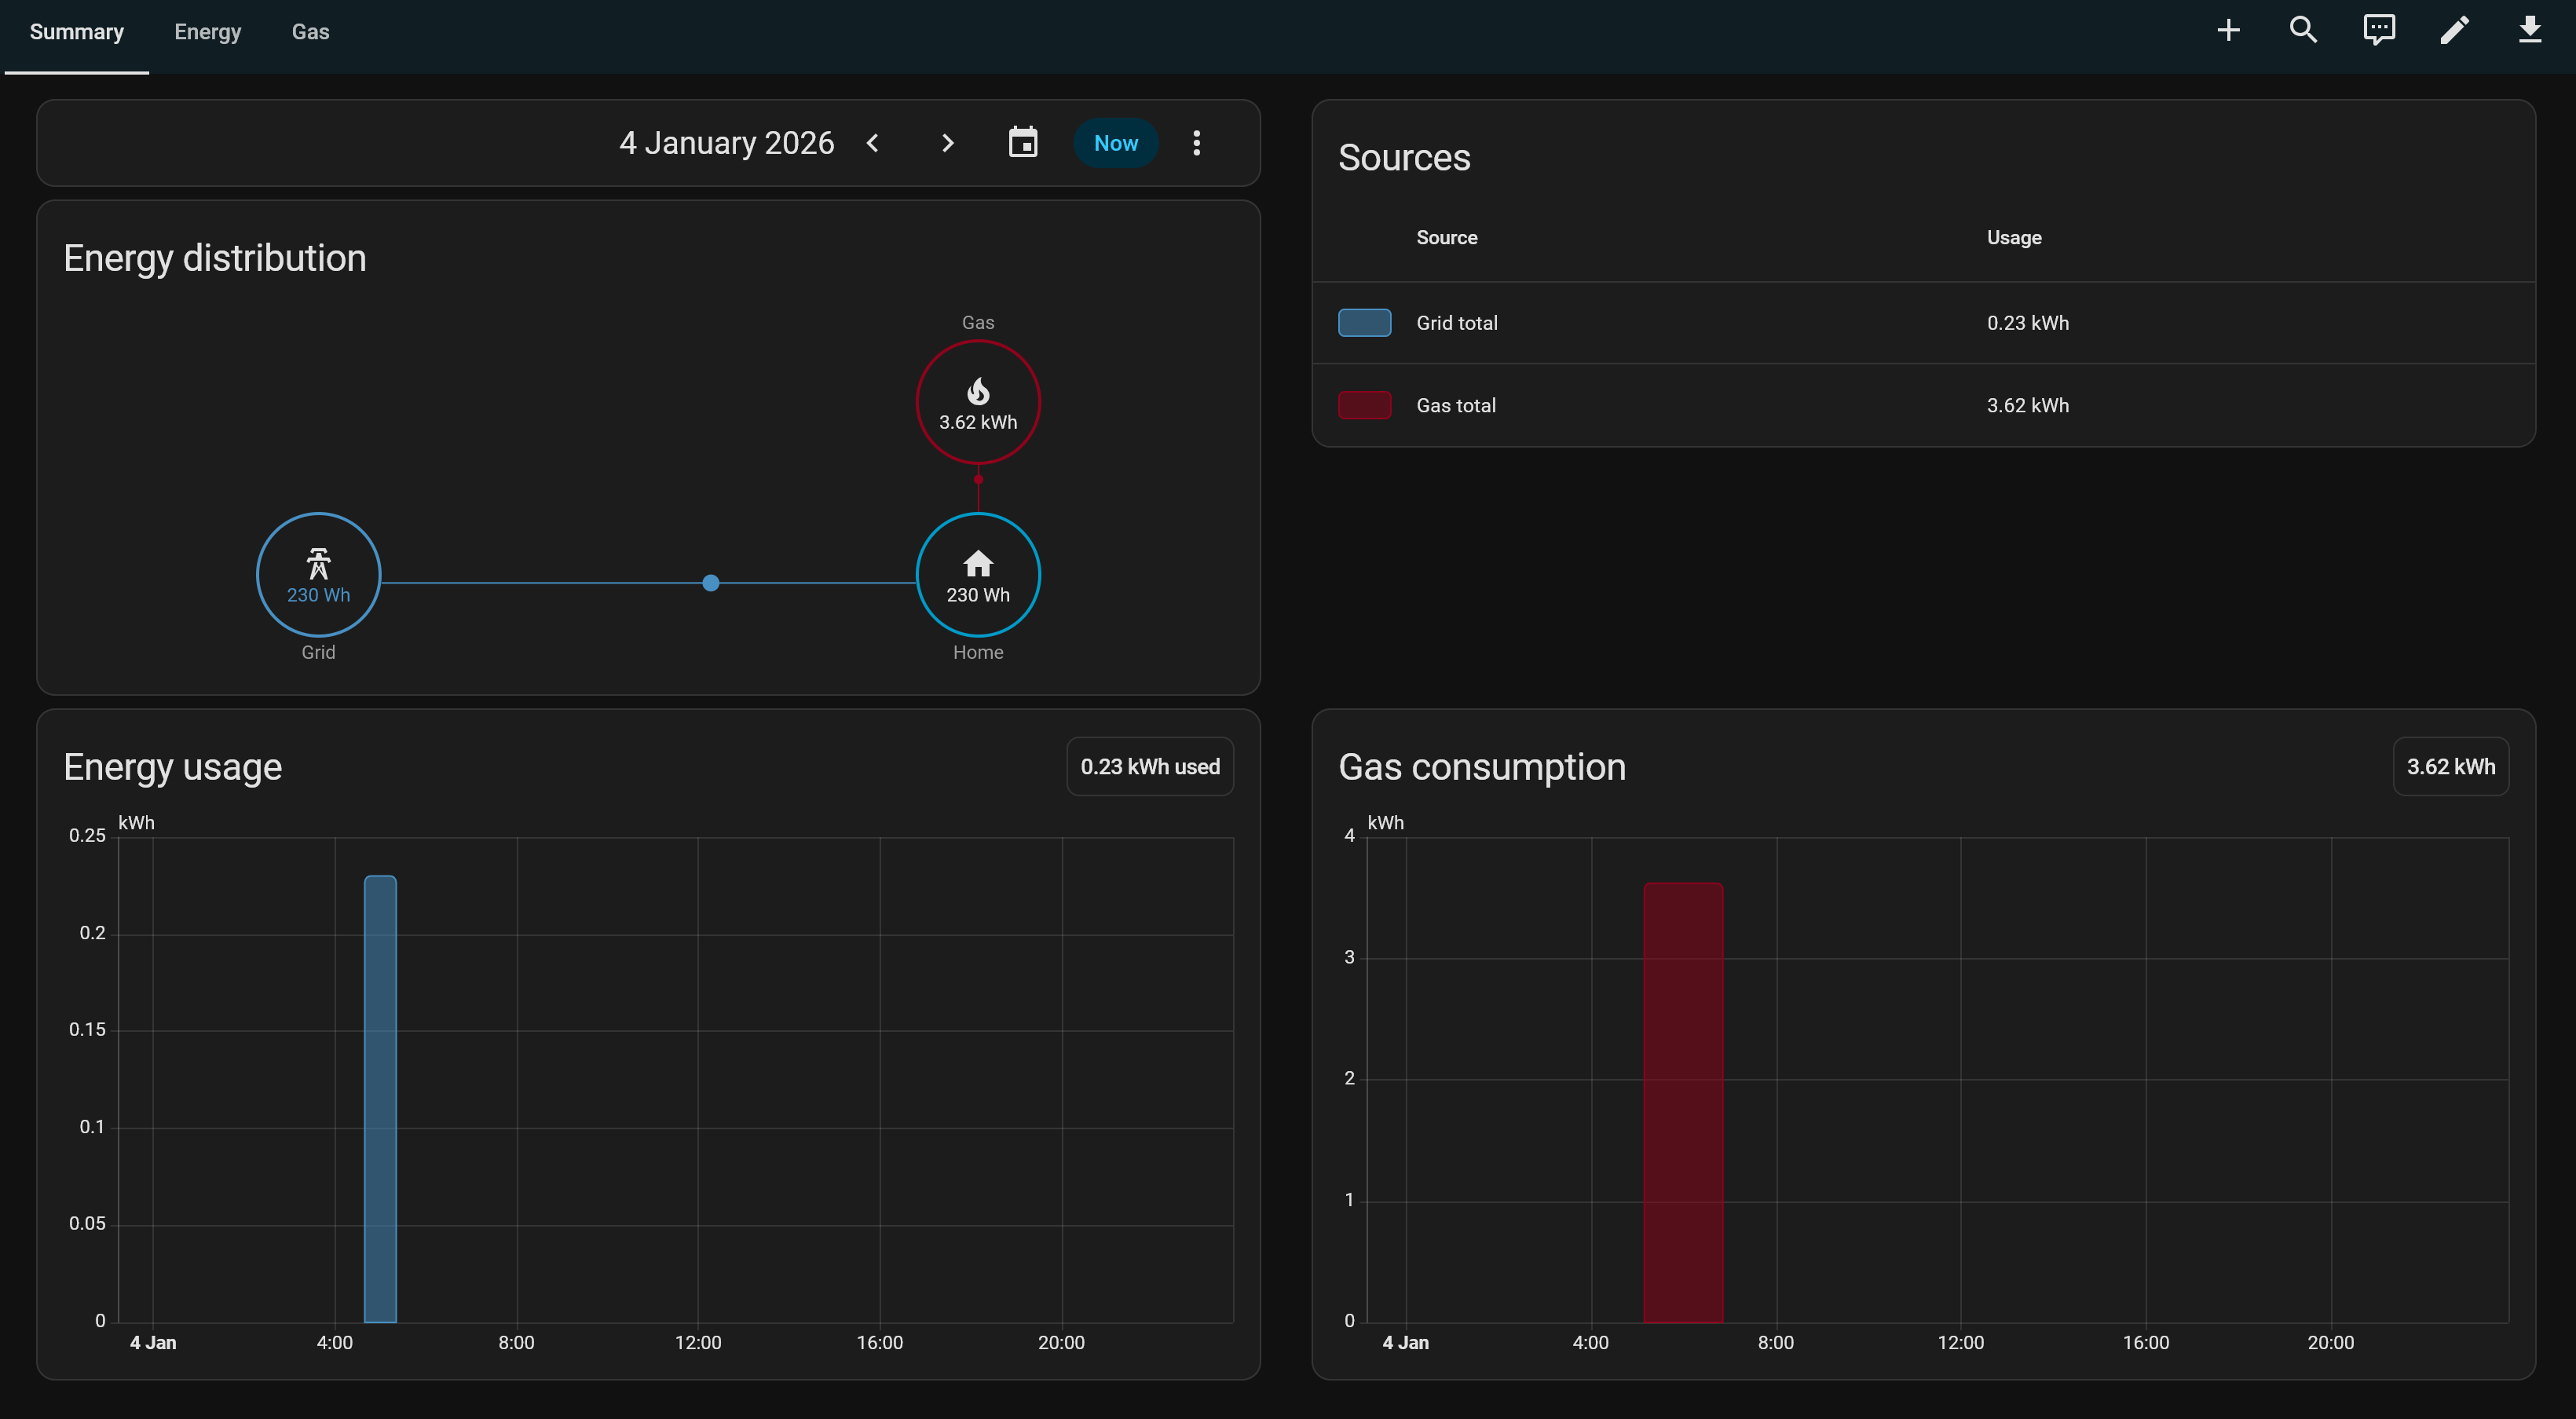Open the calendar date picker icon
This screenshot has width=2576, height=1419.
click(x=1022, y=143)
